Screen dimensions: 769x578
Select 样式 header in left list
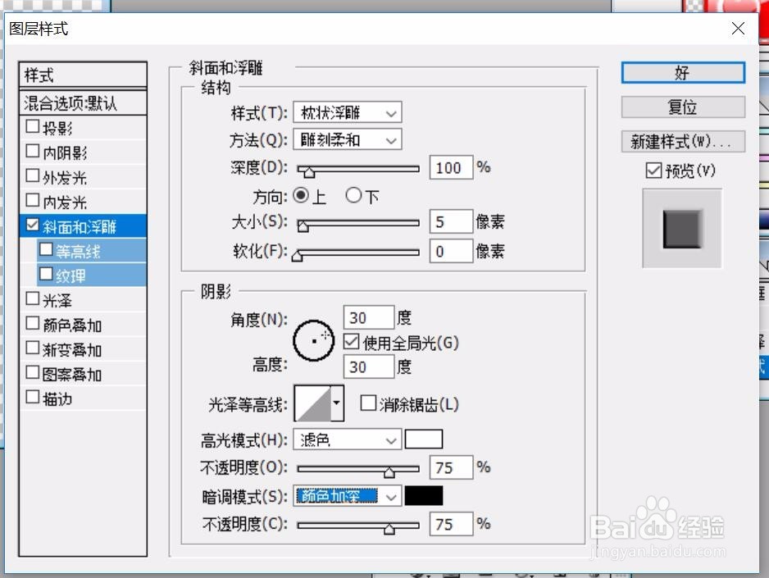[83, 75]
